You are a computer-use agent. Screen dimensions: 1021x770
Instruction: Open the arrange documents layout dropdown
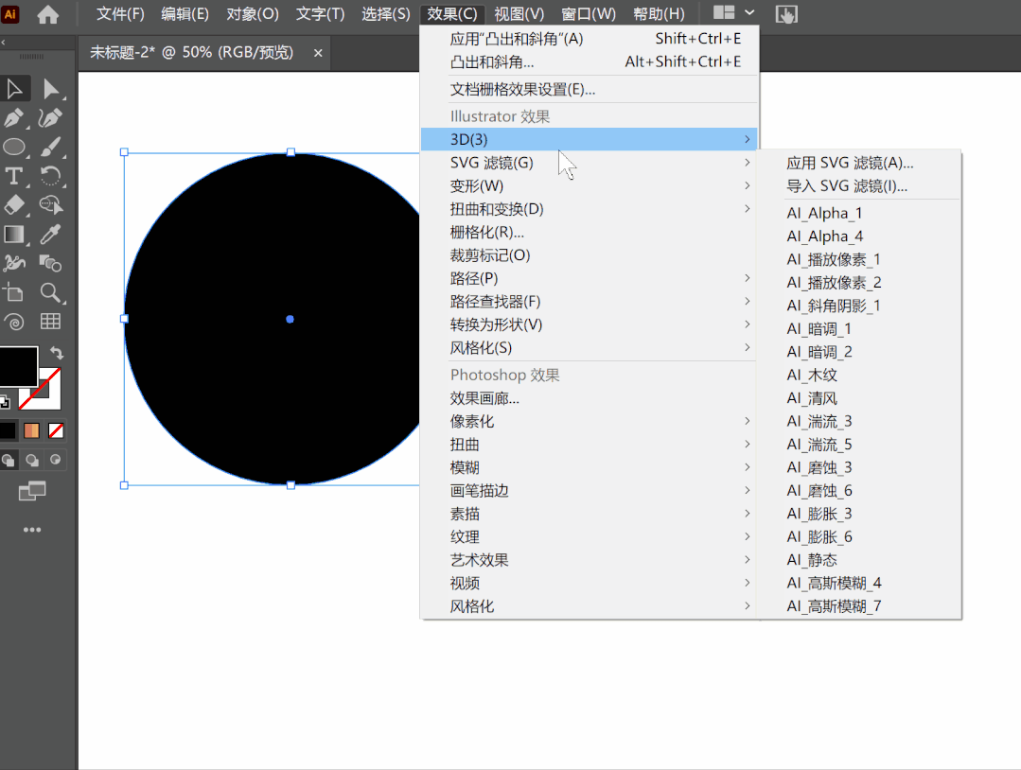[733, 13]
